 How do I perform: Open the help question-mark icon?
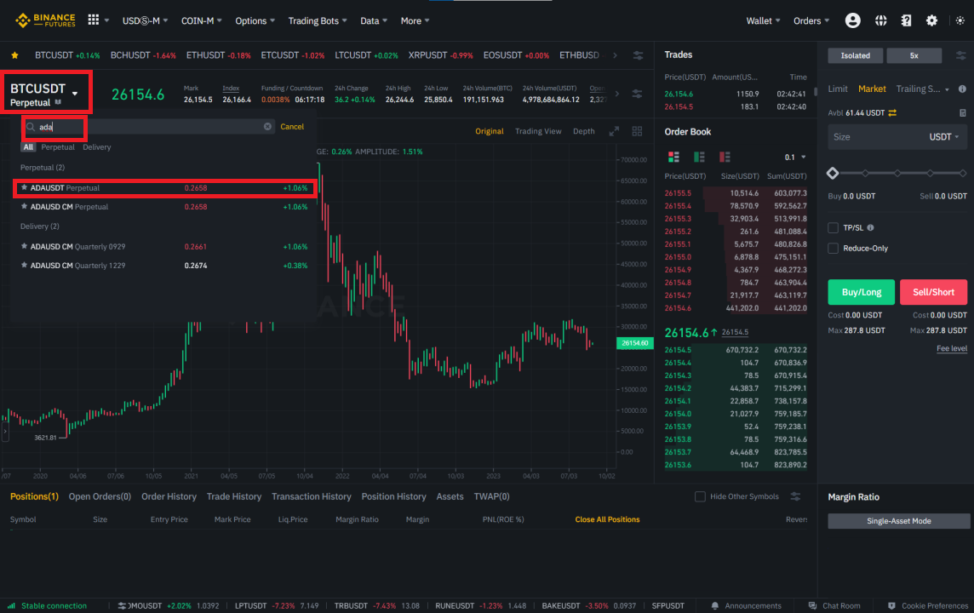(x=906, y=20)
